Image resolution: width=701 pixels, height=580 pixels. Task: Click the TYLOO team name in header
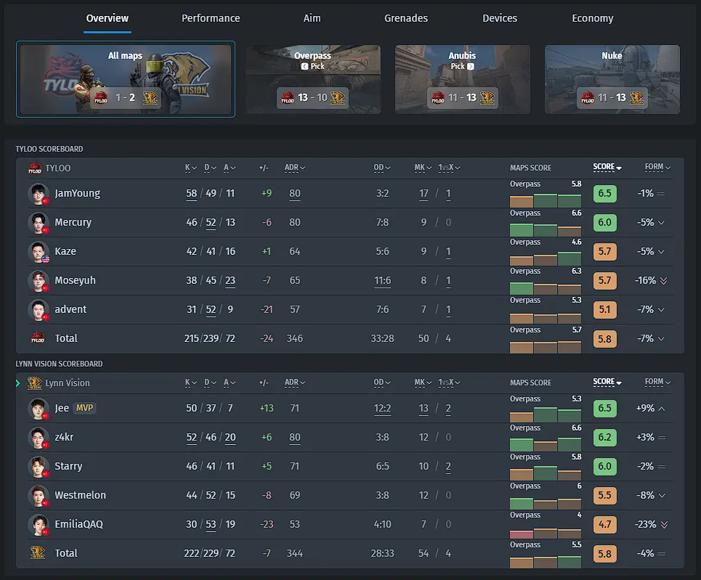57,168
